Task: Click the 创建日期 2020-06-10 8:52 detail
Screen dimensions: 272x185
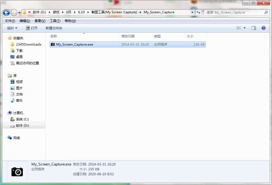Action: coord(93,174)
